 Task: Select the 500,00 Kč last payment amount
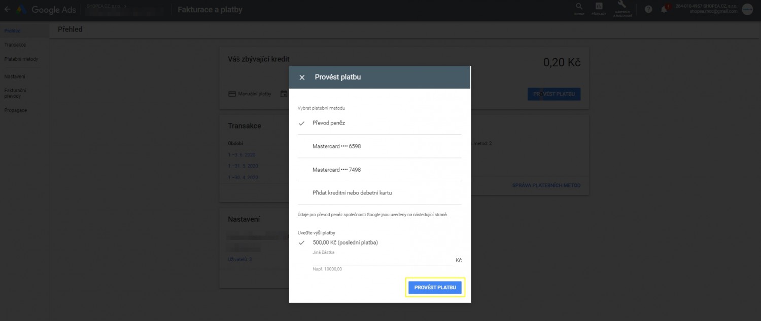[345, 243]
